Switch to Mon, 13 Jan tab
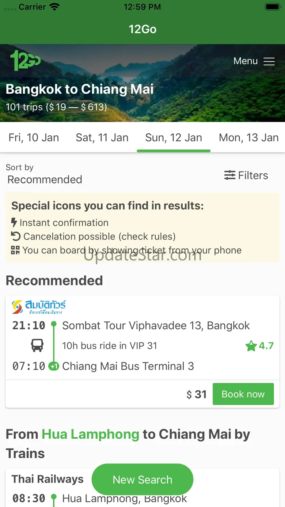Screen dimensions: 285x507 click(x=248, y=137)
